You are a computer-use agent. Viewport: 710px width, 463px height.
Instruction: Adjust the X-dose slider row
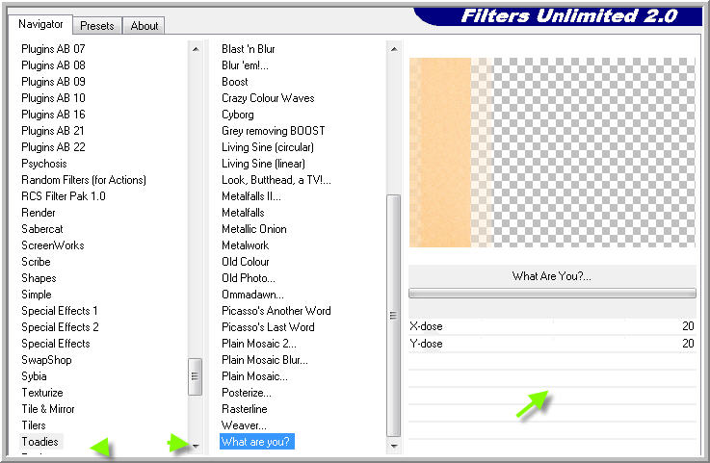pos(552,326)
